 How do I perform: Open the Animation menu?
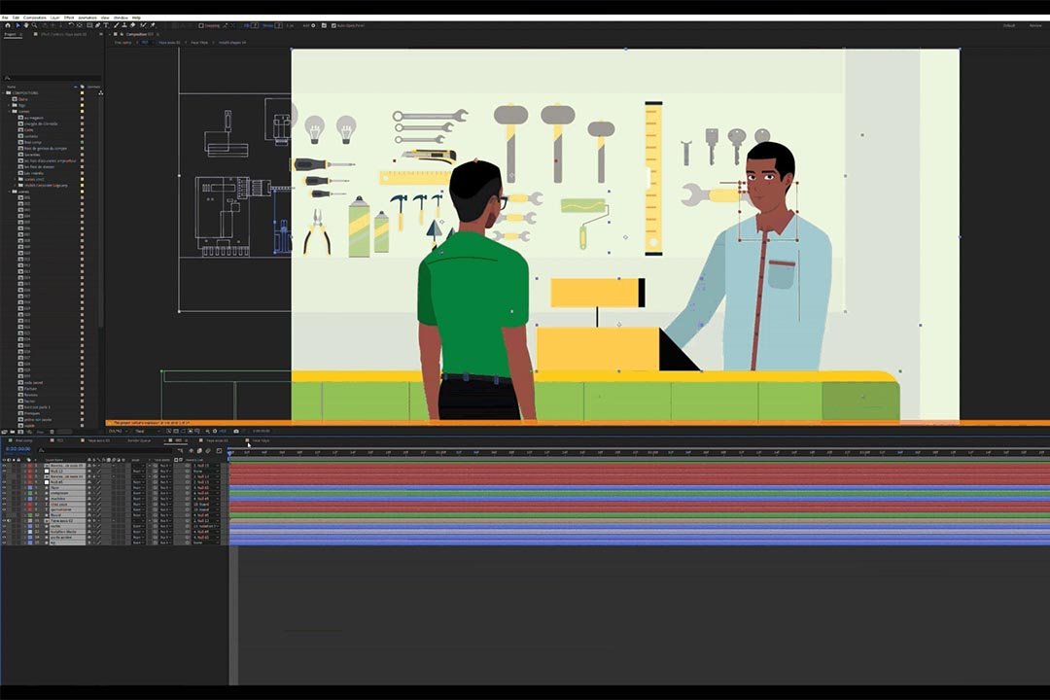[x=87, y=17]
